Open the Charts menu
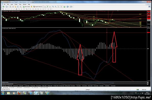This screenshot has height=100, width=152. point(16,4)
